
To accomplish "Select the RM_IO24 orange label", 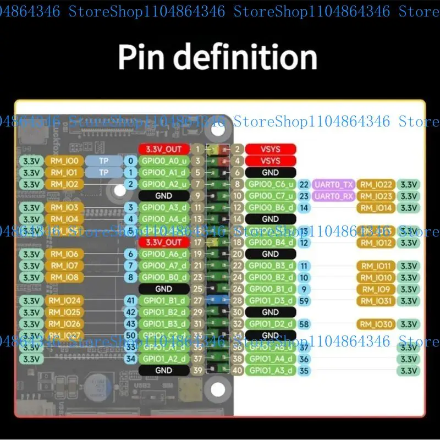I will 64,300.
